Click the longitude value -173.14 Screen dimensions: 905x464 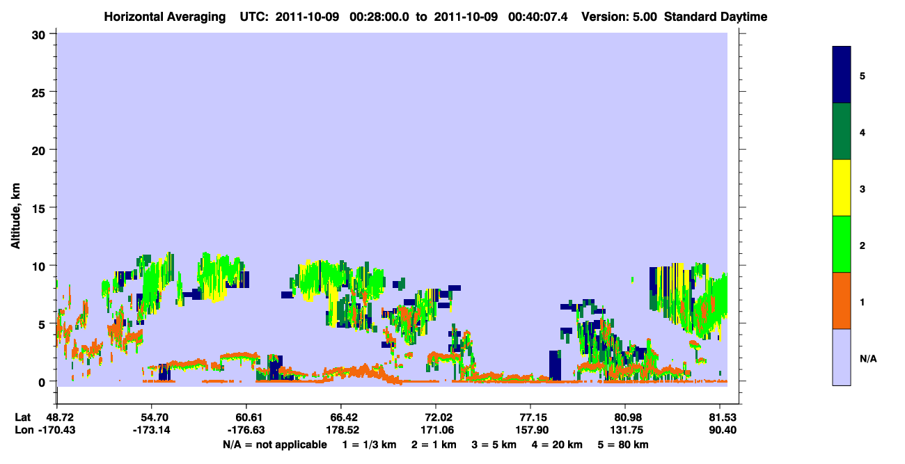pyautogui.click(x=151, y=431)
